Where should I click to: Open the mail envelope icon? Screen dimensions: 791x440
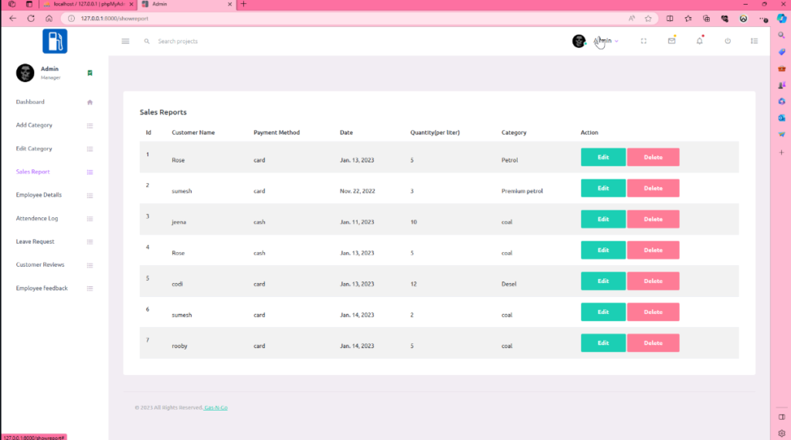pyautogui.click(x=671, y=41)
